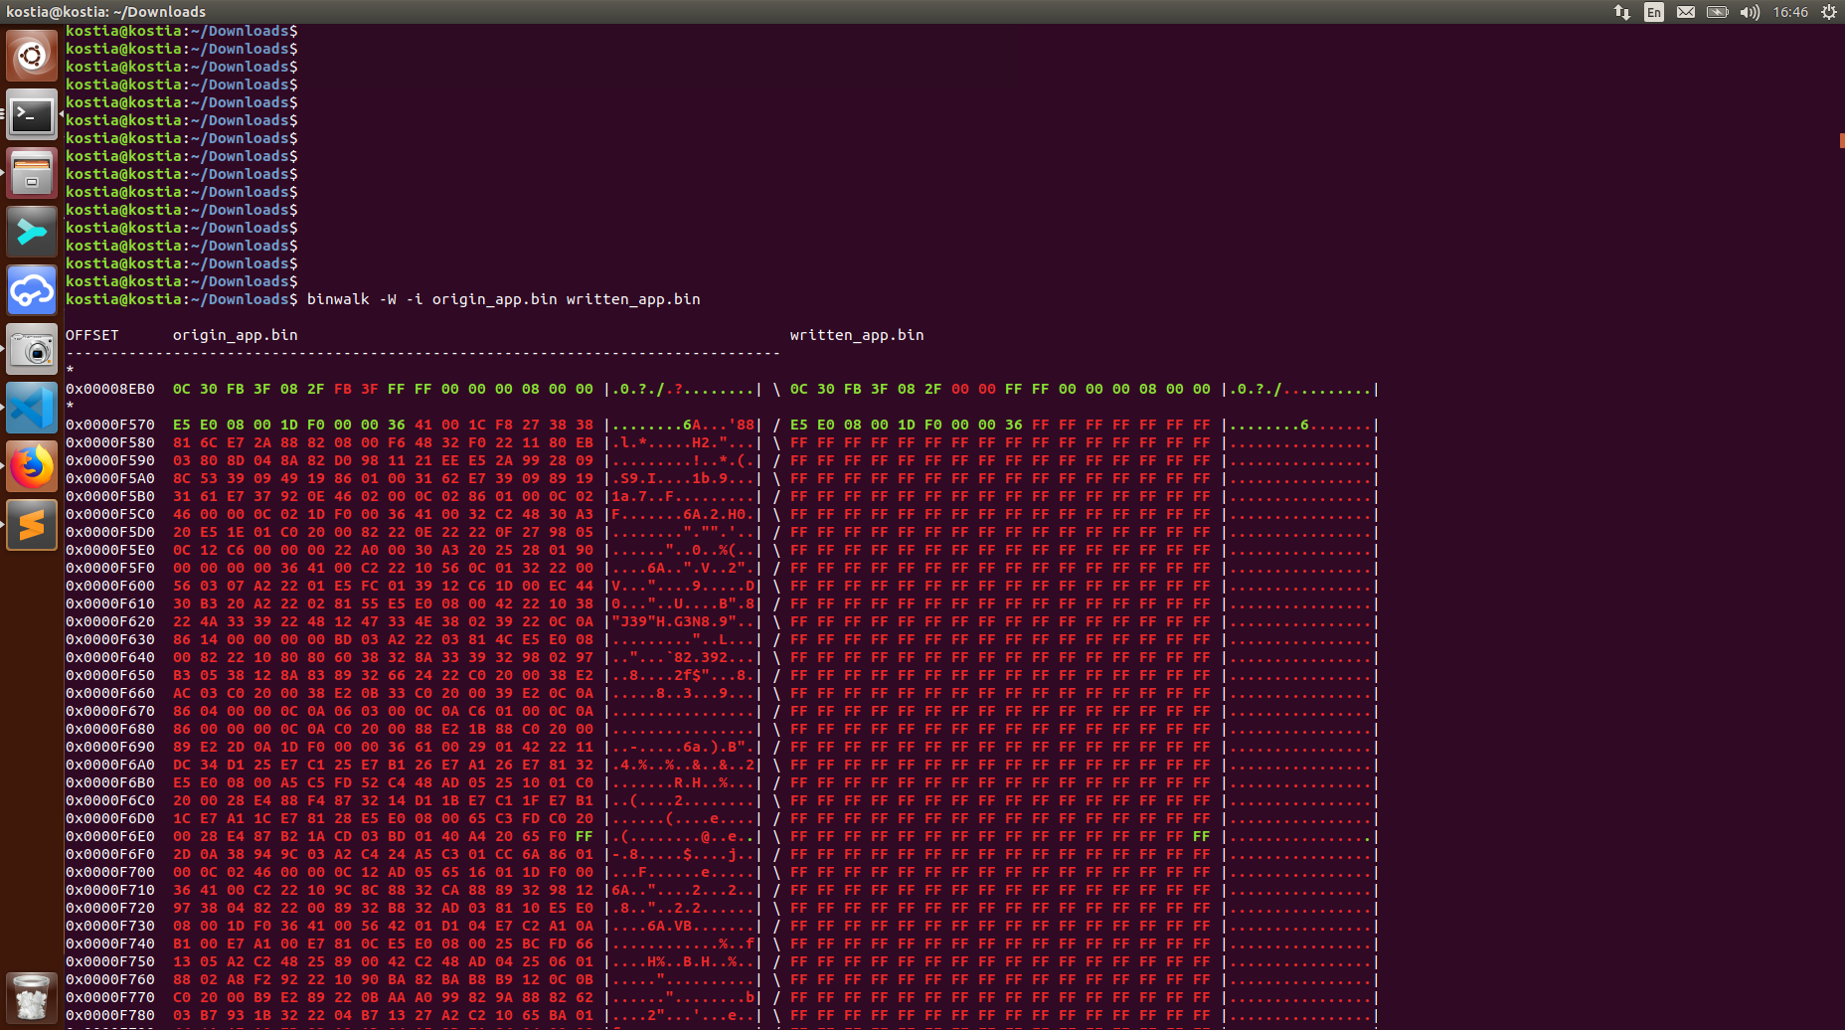Viewport: 1845px width, 1030px height.
Task: Open the En keyboard layout indicator
Action: (x=1654, y=12)
